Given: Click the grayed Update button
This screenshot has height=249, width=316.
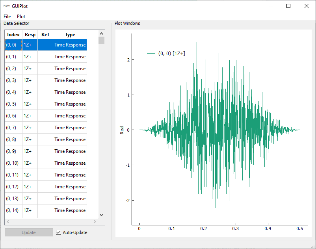Looking at the screenshot, I should (x=29, y=232).
